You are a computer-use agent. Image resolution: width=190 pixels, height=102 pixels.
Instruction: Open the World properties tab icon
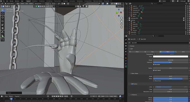[126, 54]
